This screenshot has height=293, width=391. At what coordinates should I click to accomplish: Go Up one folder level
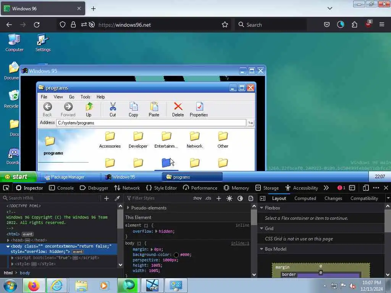(89, 109)
